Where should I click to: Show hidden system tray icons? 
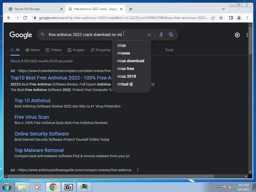[212, 187]
